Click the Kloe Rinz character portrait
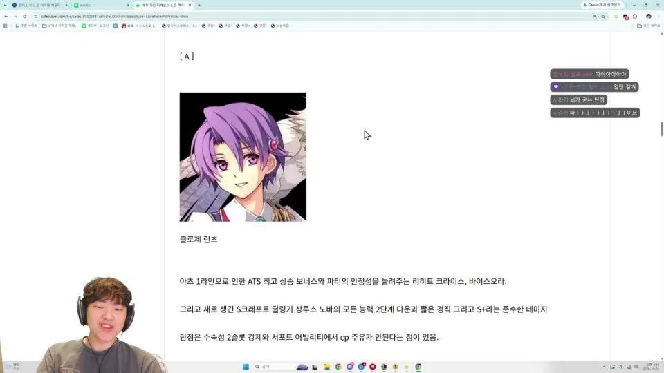This screenshot has height=373, width=664. [243, 157]
